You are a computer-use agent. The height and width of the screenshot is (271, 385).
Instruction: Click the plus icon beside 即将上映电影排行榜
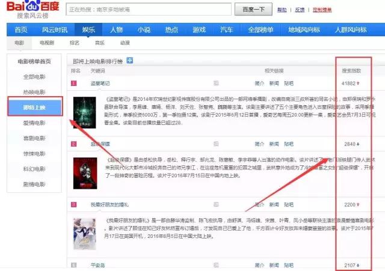click(x=130, y=60)
